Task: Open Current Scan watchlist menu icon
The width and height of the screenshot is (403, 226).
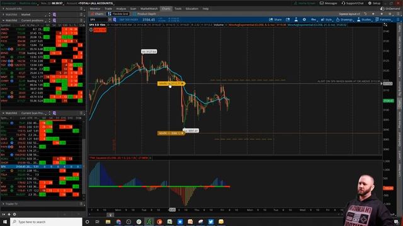Action: (81, 113)
